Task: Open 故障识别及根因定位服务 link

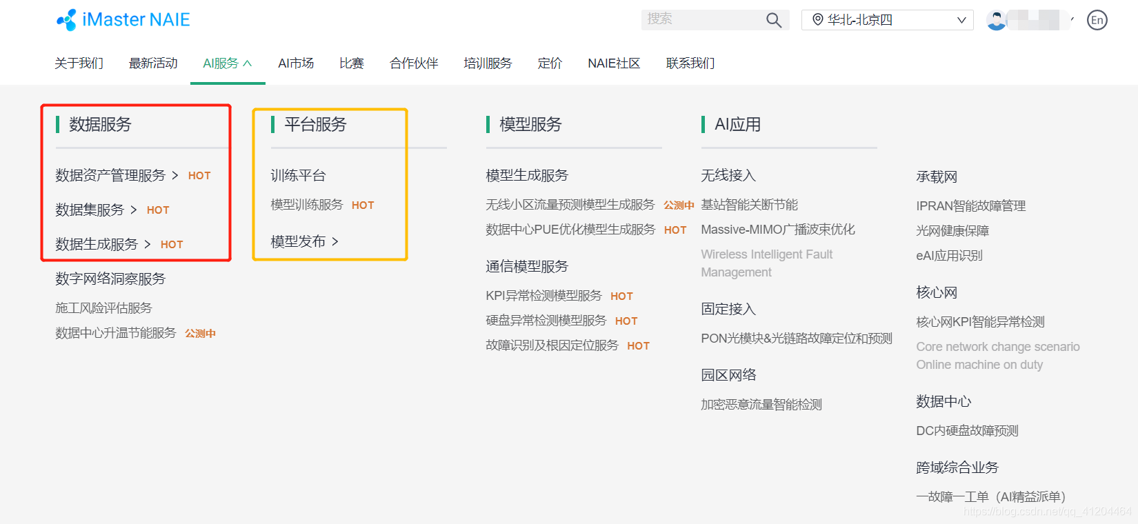Action: coord(552,345)
